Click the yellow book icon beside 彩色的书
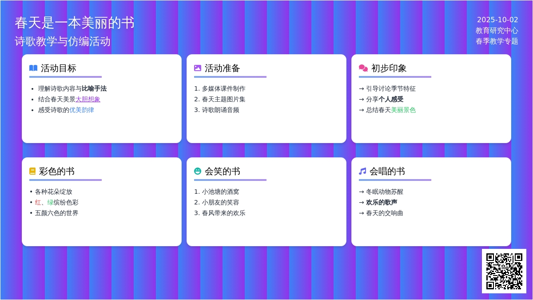Viewport: 533px width, 300px height. 32,171
